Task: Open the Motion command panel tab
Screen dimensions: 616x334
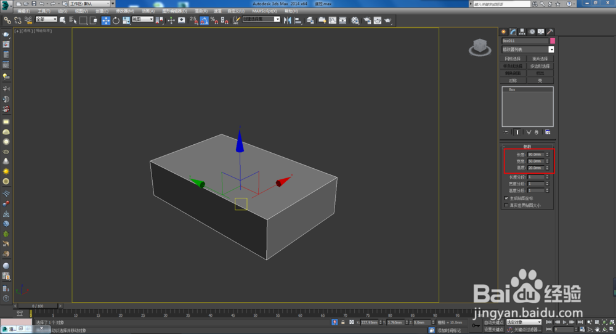Action: tap(532, 32)
